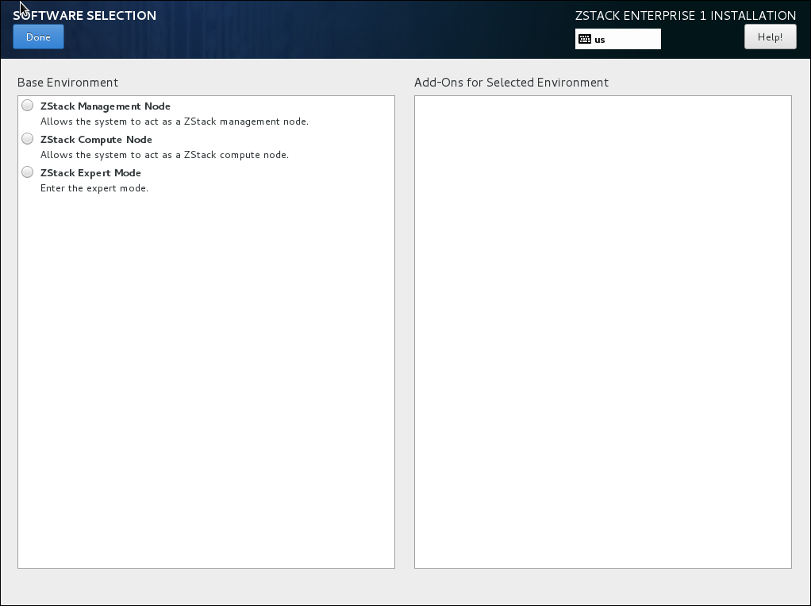Open the Help! button

coord(771,37)
